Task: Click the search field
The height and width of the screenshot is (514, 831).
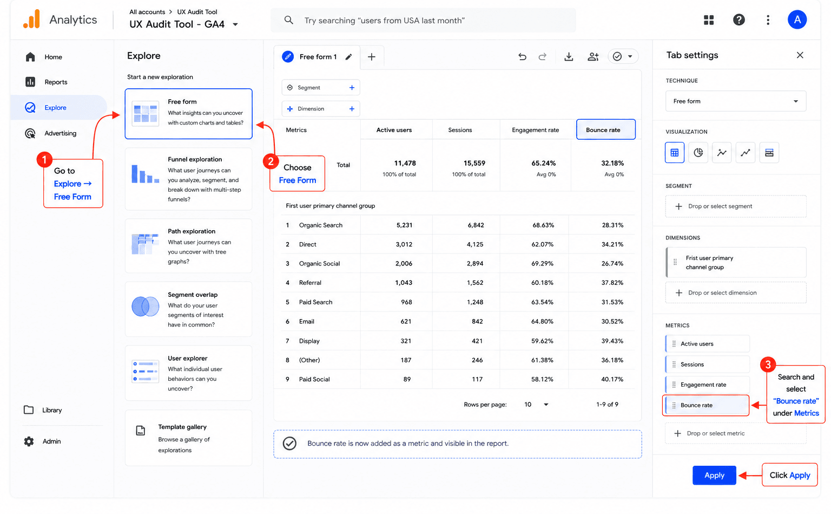Action: point(423,20)
